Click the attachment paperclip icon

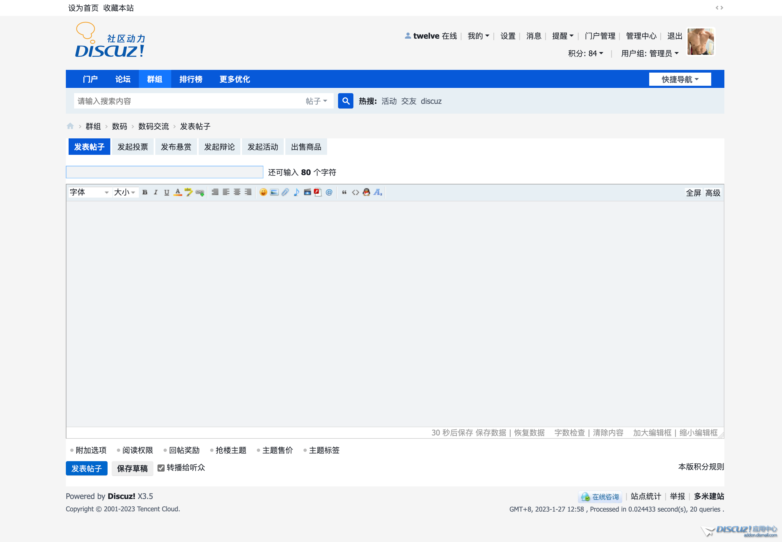[x=285, y=192]
